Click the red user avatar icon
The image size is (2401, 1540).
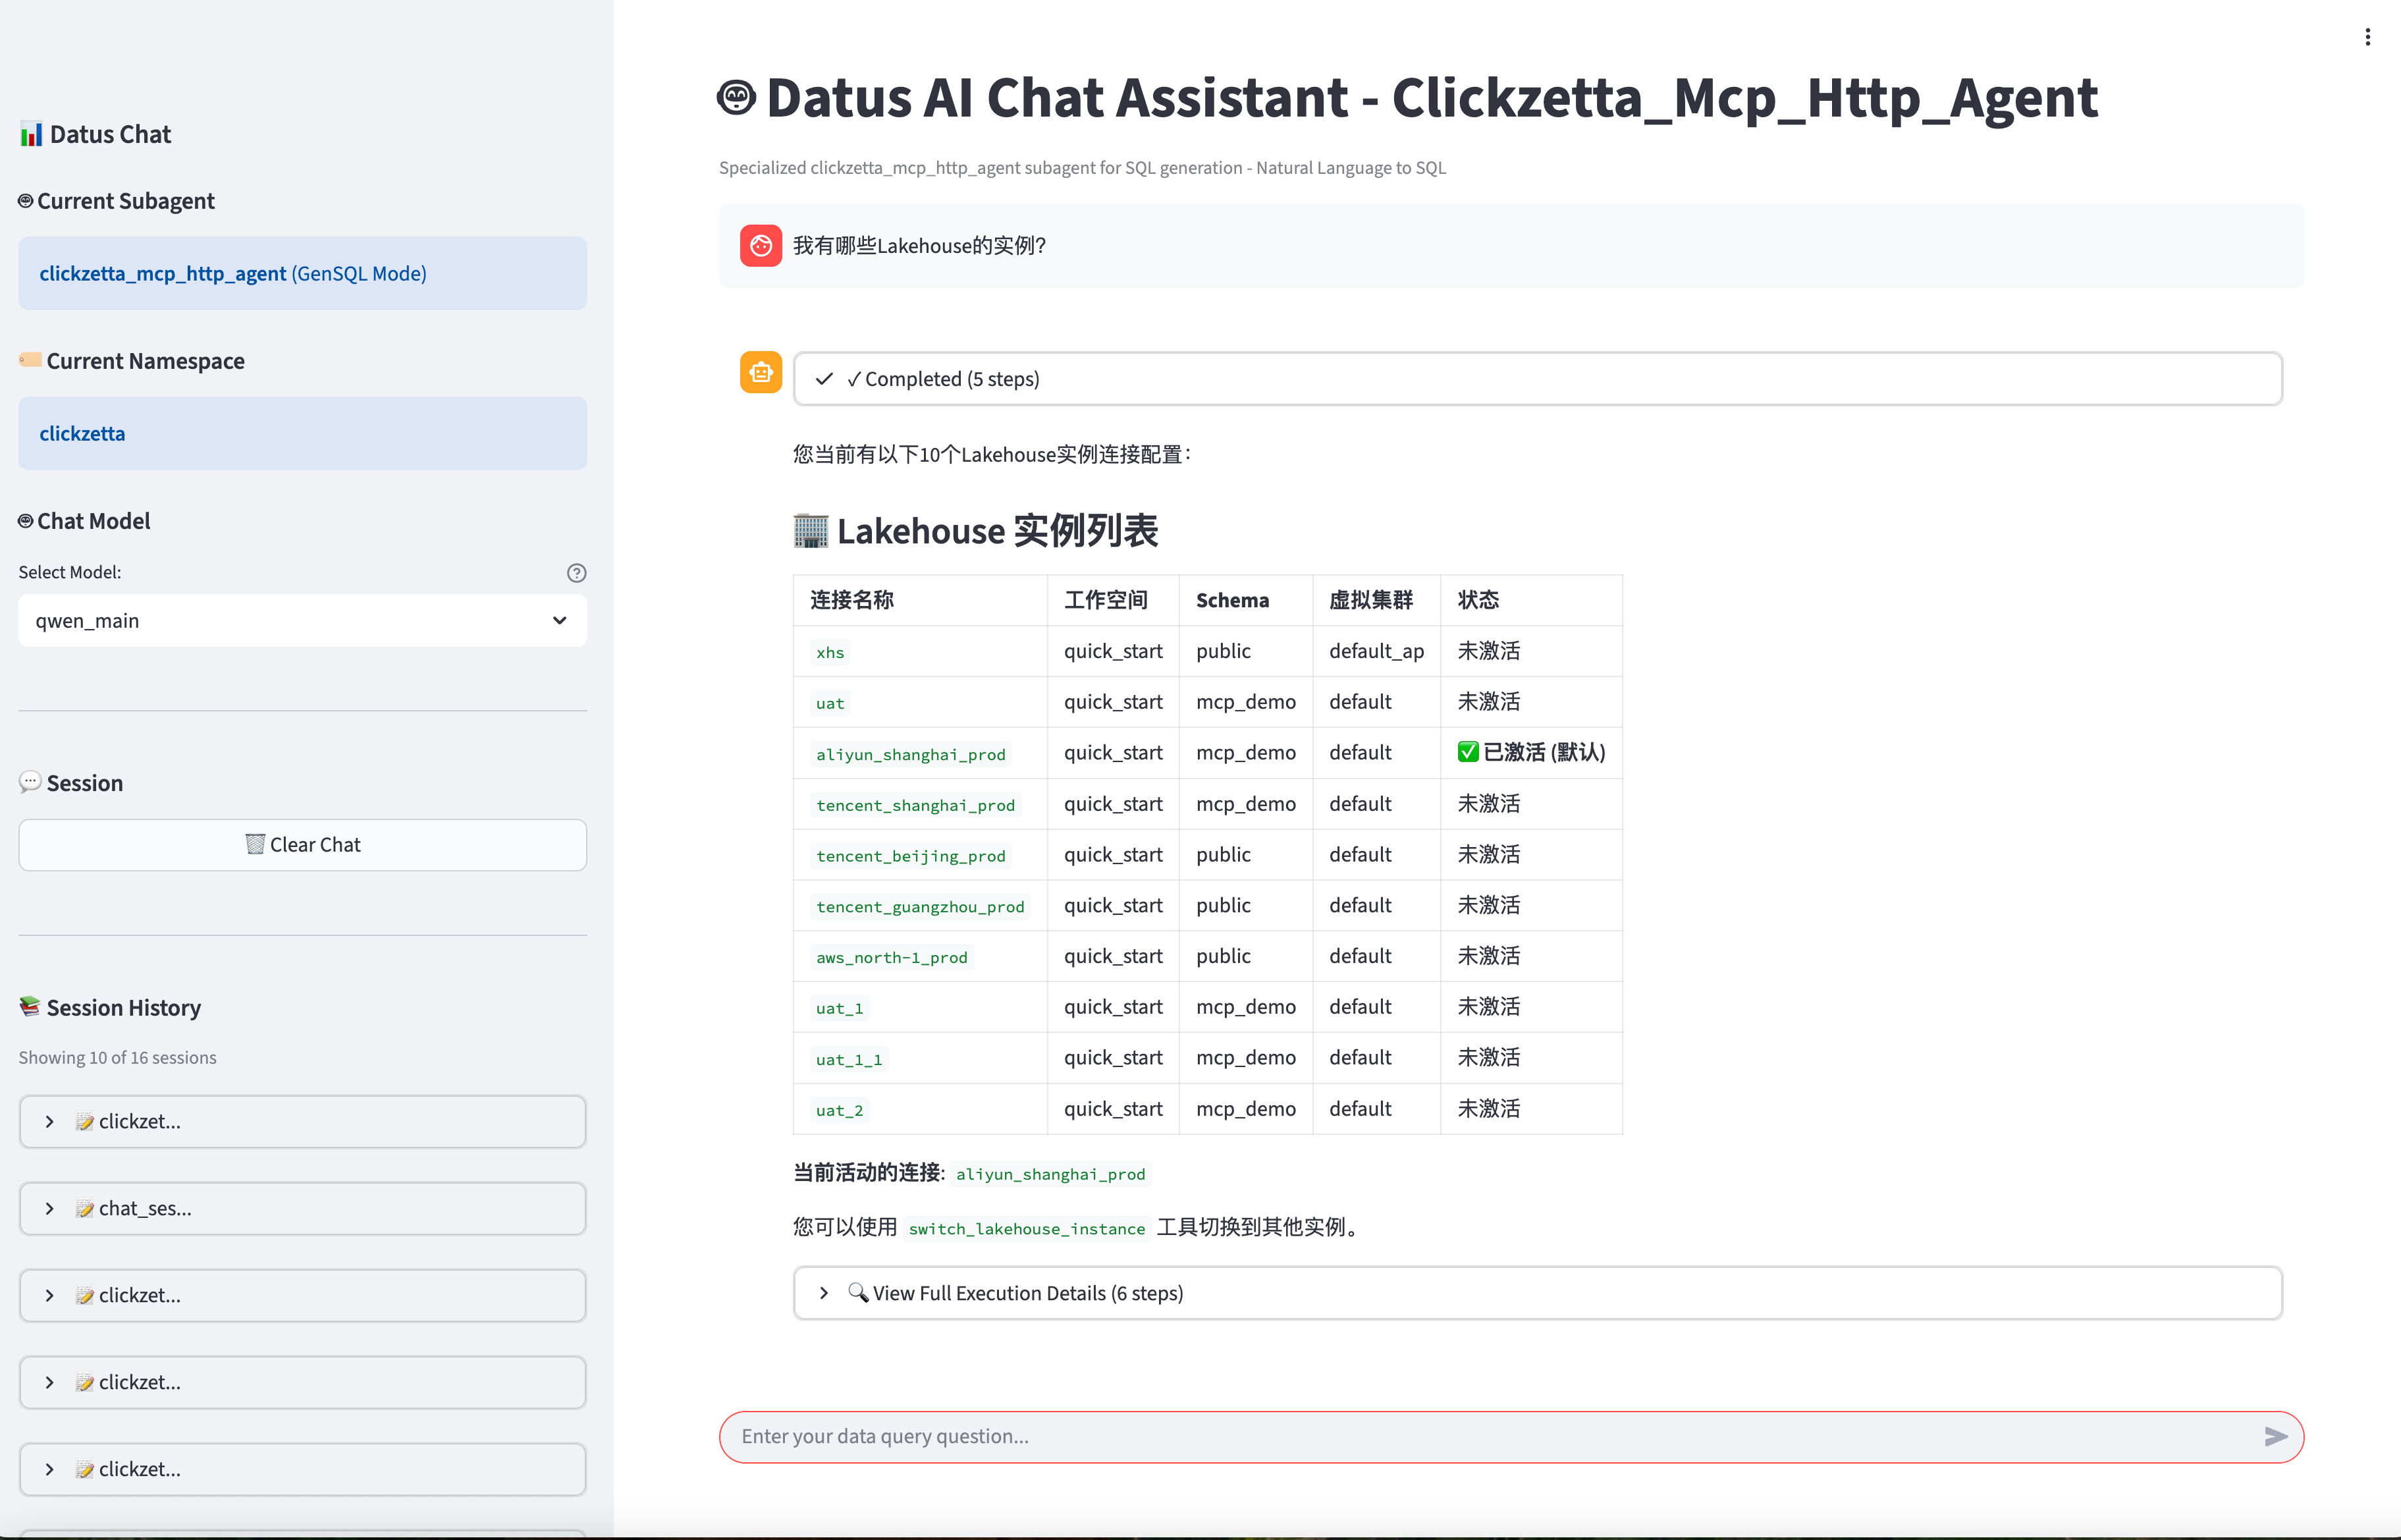[x=761, y=245]
